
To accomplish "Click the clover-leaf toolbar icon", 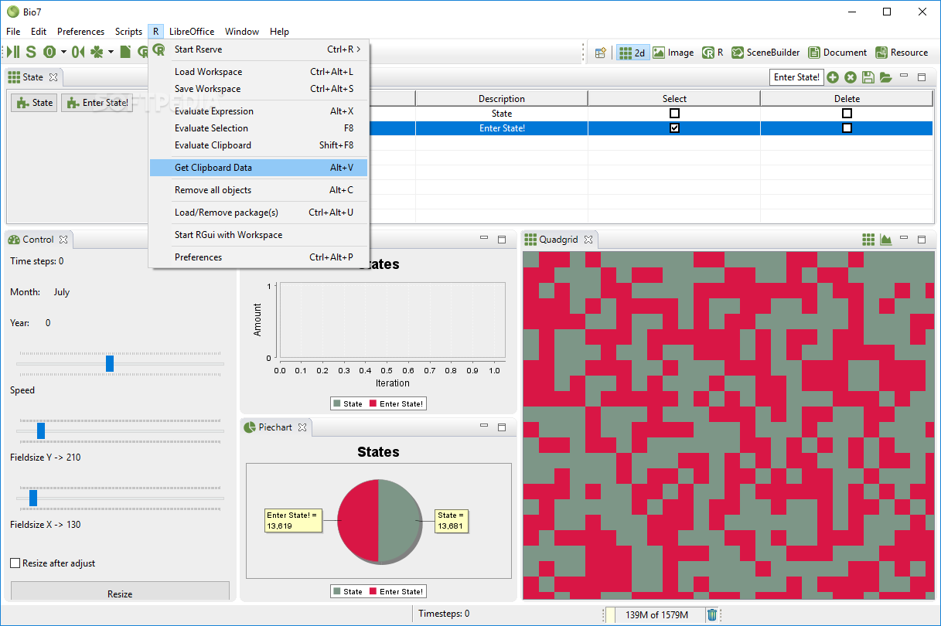I will (97, 52).
